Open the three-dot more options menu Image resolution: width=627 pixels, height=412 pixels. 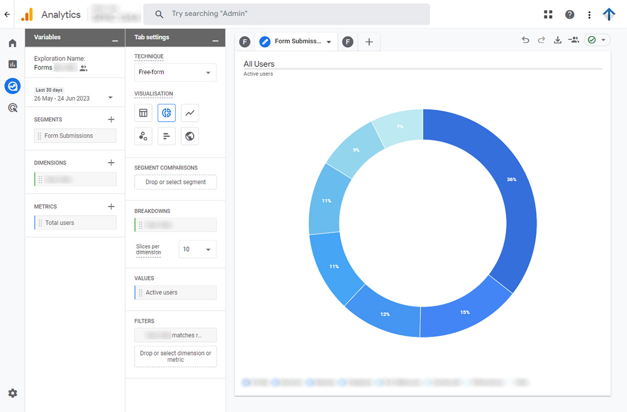tap(589, 15)
